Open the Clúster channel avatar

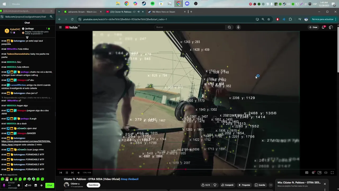pyautogui.click(x=66, y=185)
